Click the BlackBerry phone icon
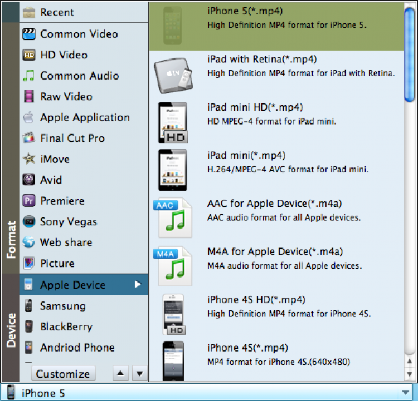The image size is (418, 401). coord(28,326)
